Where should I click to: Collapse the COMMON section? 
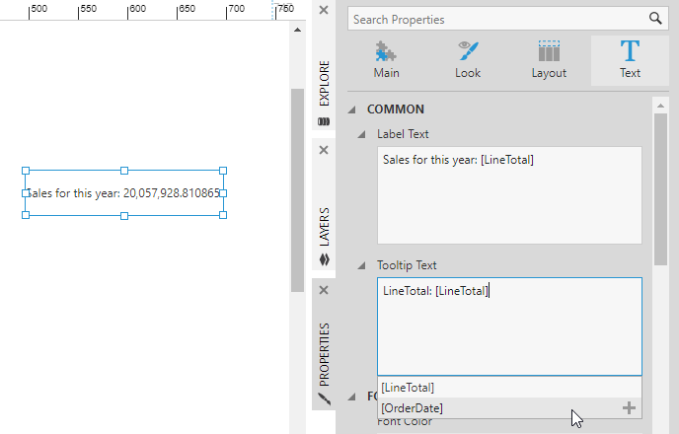pyautogui.click(x=353, y=109)
